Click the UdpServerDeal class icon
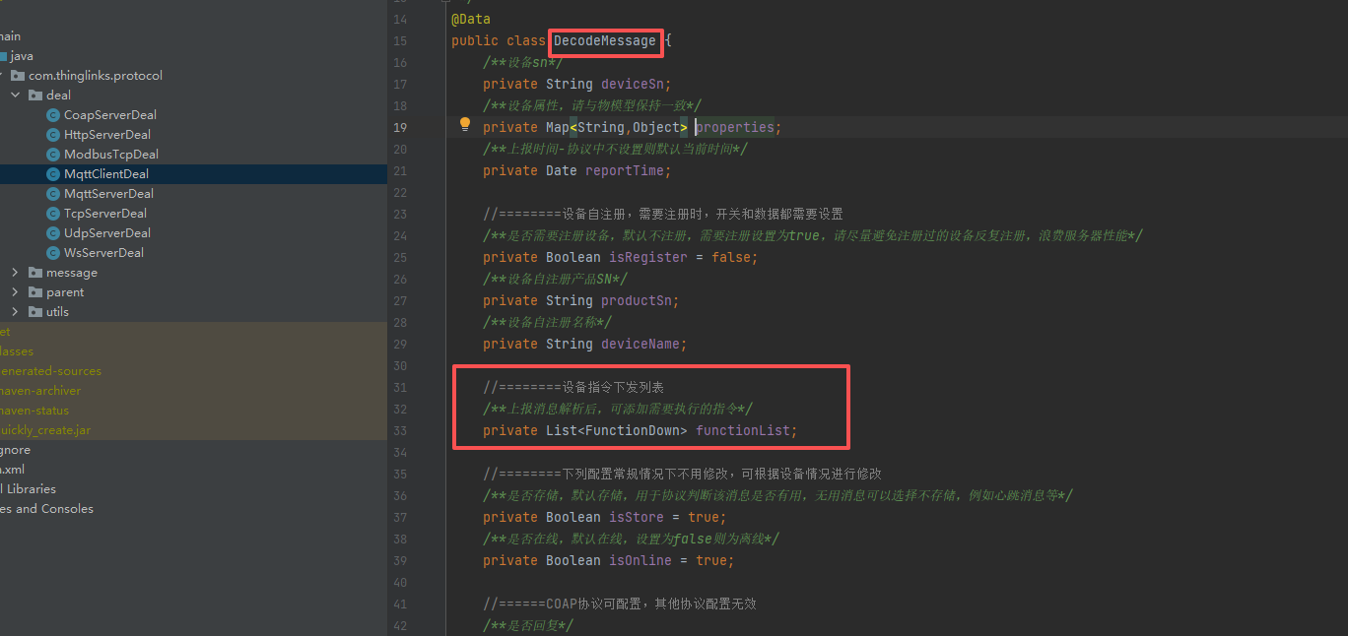 coord(53,233)
